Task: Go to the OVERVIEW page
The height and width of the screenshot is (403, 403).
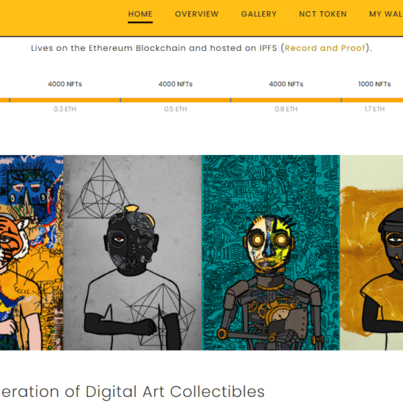Action: (196, 14)
